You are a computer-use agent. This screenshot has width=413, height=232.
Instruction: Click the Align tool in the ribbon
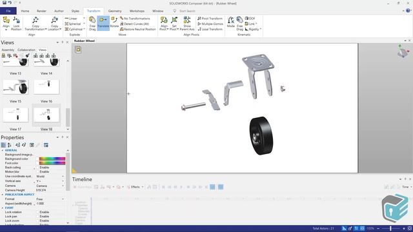[6, 23]
